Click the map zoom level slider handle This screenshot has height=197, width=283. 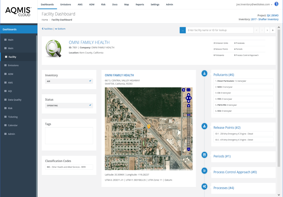point(188,115)
